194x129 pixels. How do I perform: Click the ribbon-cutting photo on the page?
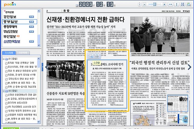[x=65, y=71]
